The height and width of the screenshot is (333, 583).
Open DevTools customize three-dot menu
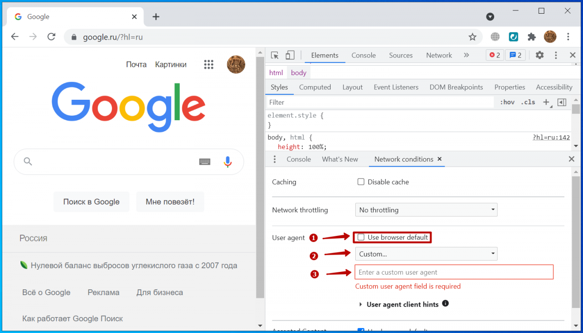click(556, 55)
